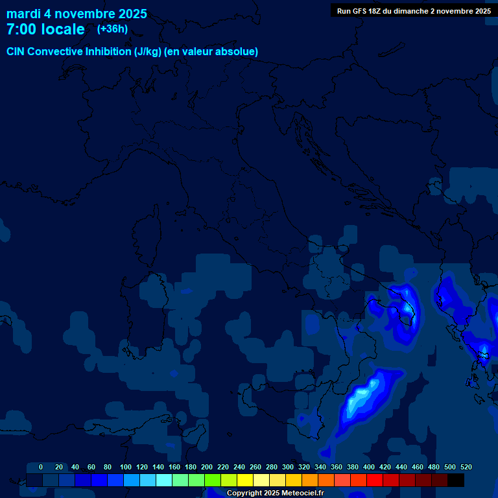This screenshot has width=498, height=498.
Task: Select the legend swatch between 60 and 80
Action: coord(99,480)
